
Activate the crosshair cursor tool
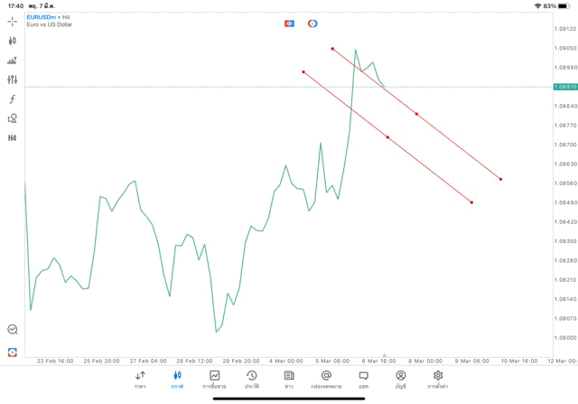13,21
